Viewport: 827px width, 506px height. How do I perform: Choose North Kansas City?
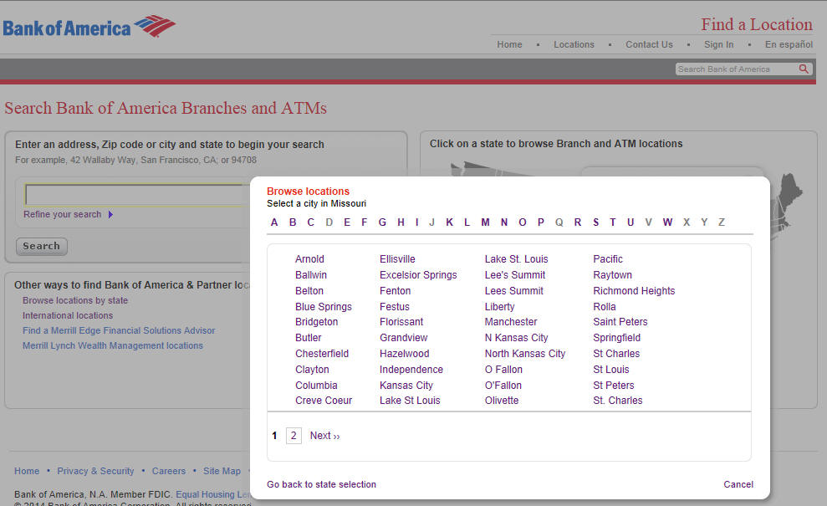pos(525,354)
